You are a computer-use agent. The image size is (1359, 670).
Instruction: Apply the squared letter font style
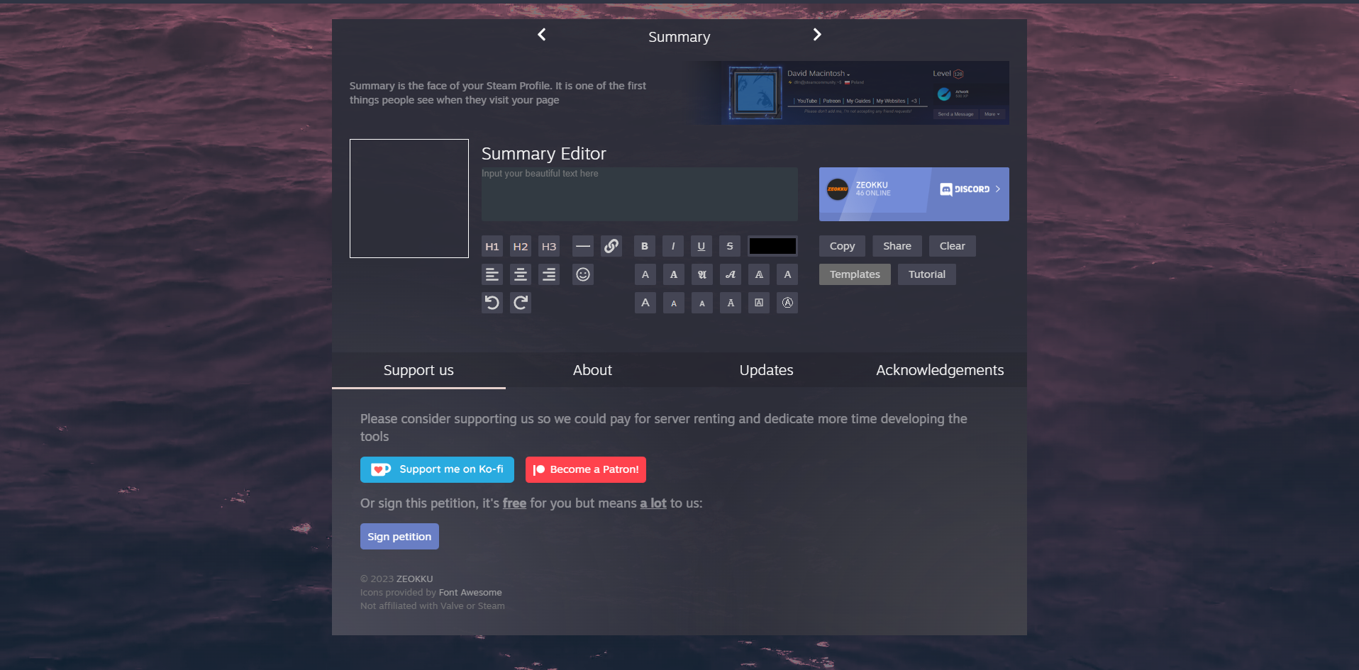(x=759, y=303)
